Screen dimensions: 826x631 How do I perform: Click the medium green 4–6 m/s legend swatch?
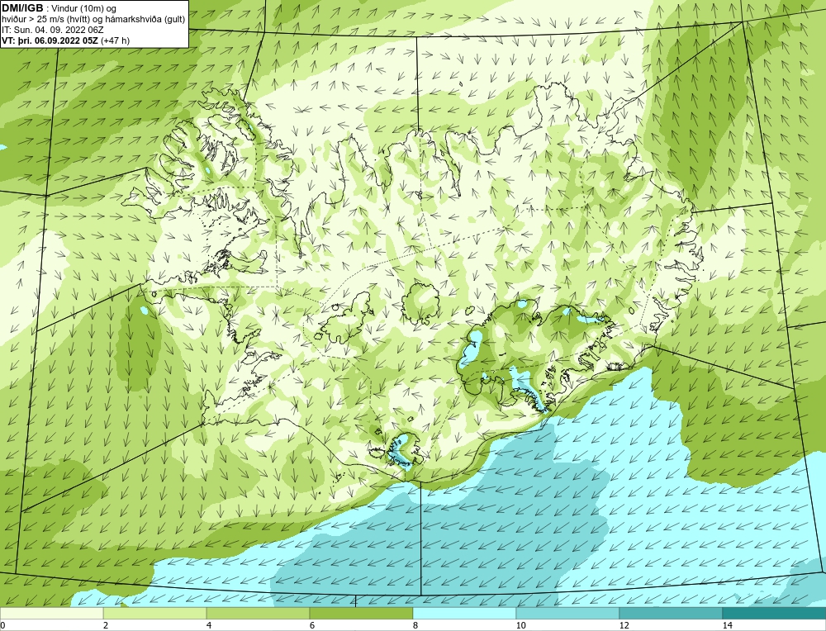coord(258,613)
